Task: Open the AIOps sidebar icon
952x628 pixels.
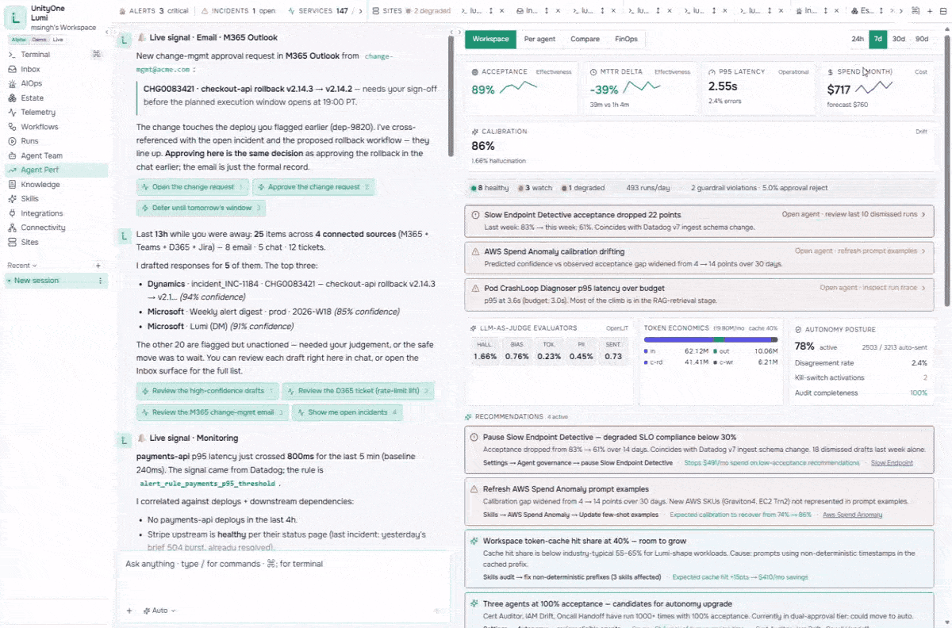Action: (x=12, y=83)
